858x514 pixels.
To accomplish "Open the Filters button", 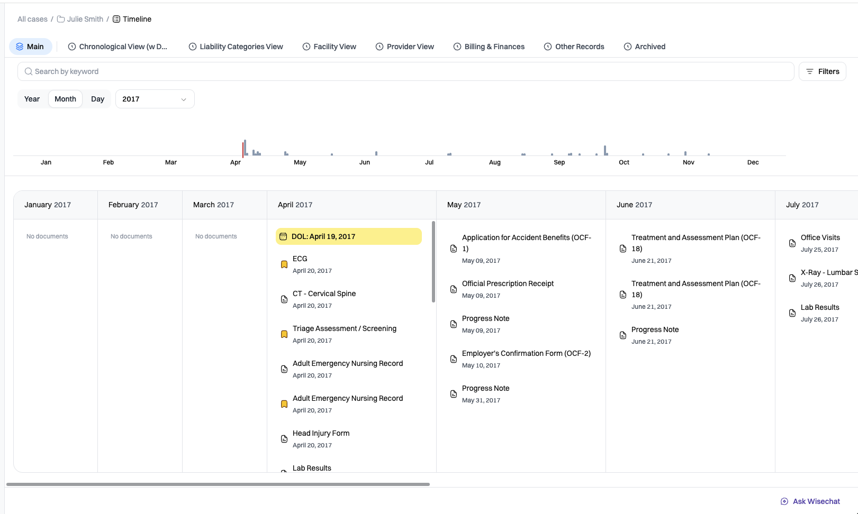I will pos(823,71).
